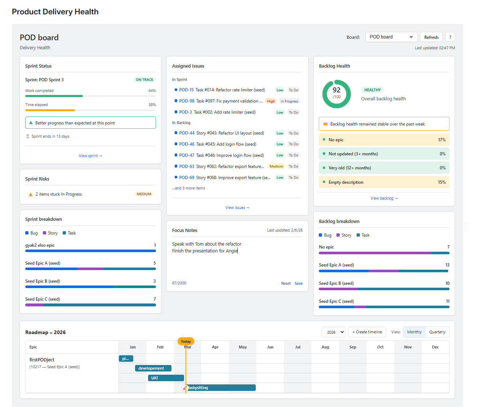Viewport: 478px width, 420px height.
Task: Click the '...and 3 more items' text
Action: coord(189,188)
